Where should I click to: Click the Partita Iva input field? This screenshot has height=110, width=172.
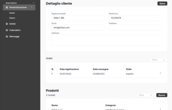(x=135, y=18)
